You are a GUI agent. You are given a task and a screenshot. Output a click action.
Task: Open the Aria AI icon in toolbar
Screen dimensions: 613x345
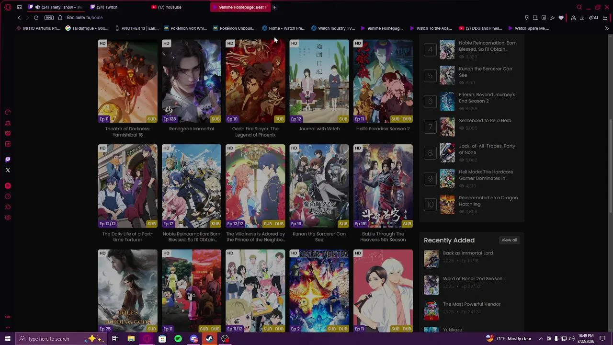tap(593, 18)
